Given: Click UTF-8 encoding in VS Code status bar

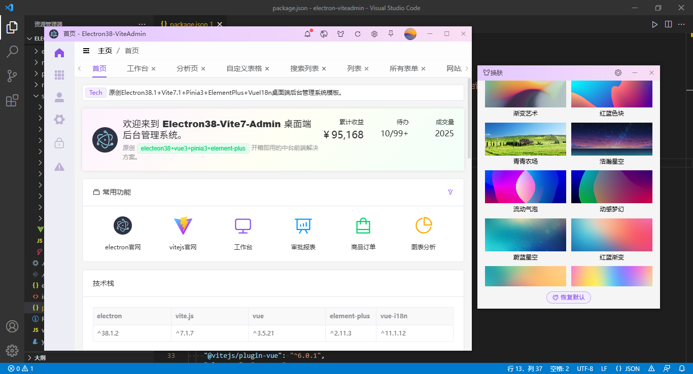Looking at the screenshot, I should tap(584, 368).
